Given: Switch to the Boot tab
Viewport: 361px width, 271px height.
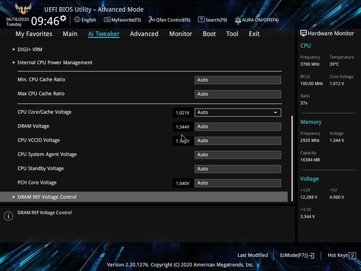Looking at the screenshot, I should pos(209,34).
